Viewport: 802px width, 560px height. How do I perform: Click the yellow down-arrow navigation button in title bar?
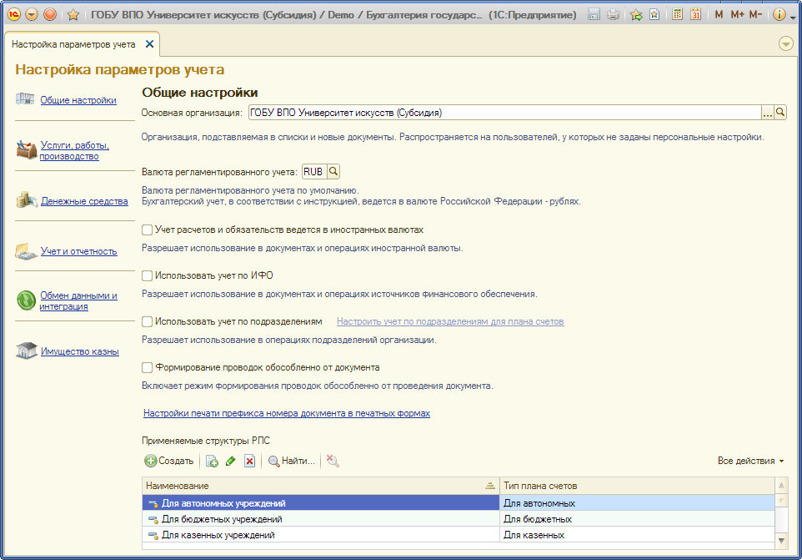[32, 14]
